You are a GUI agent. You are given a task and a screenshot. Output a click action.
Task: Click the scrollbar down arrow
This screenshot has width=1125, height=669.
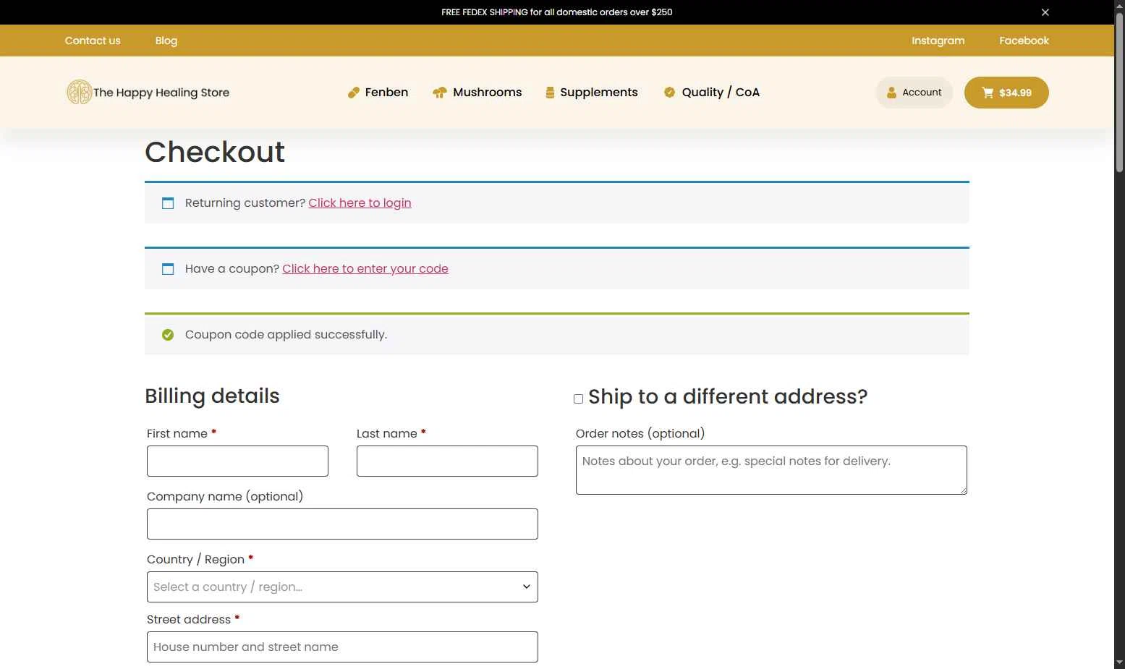point(1119,662)
